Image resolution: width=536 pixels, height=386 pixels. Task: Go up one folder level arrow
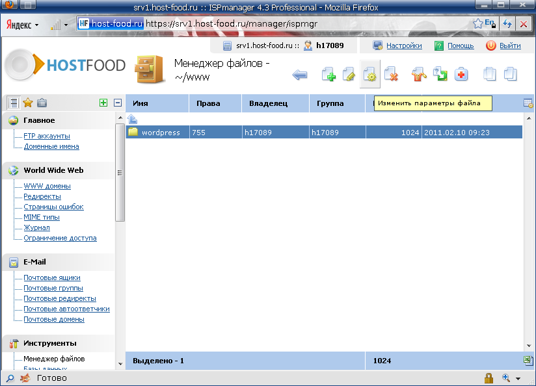click(132, 119)
